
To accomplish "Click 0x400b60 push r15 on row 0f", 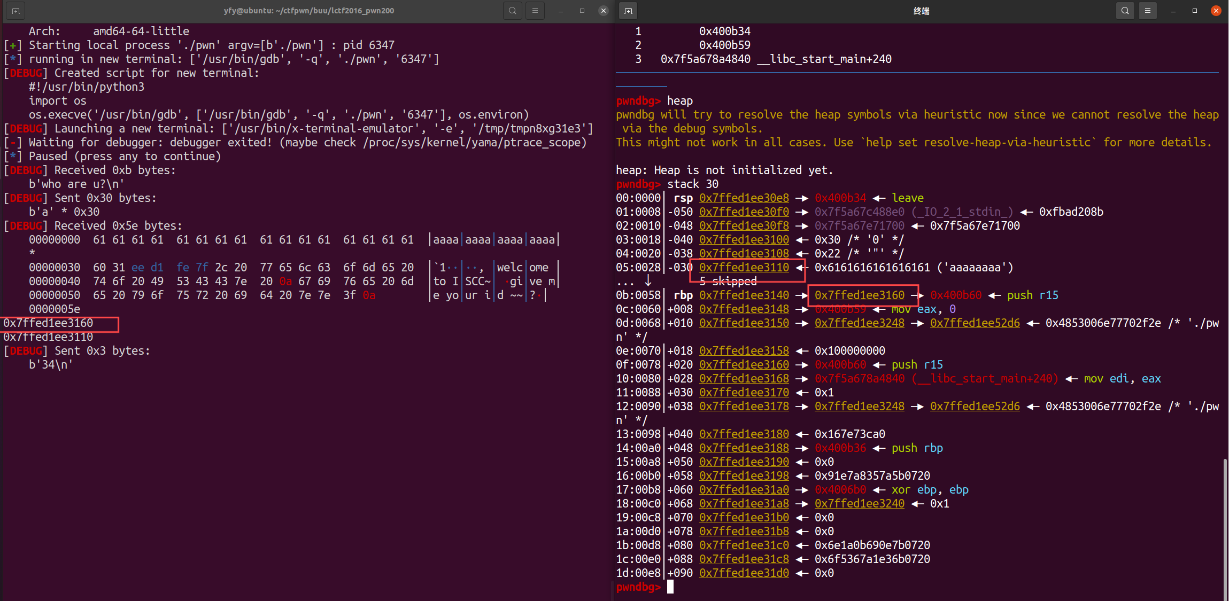I will click(879, 365).
